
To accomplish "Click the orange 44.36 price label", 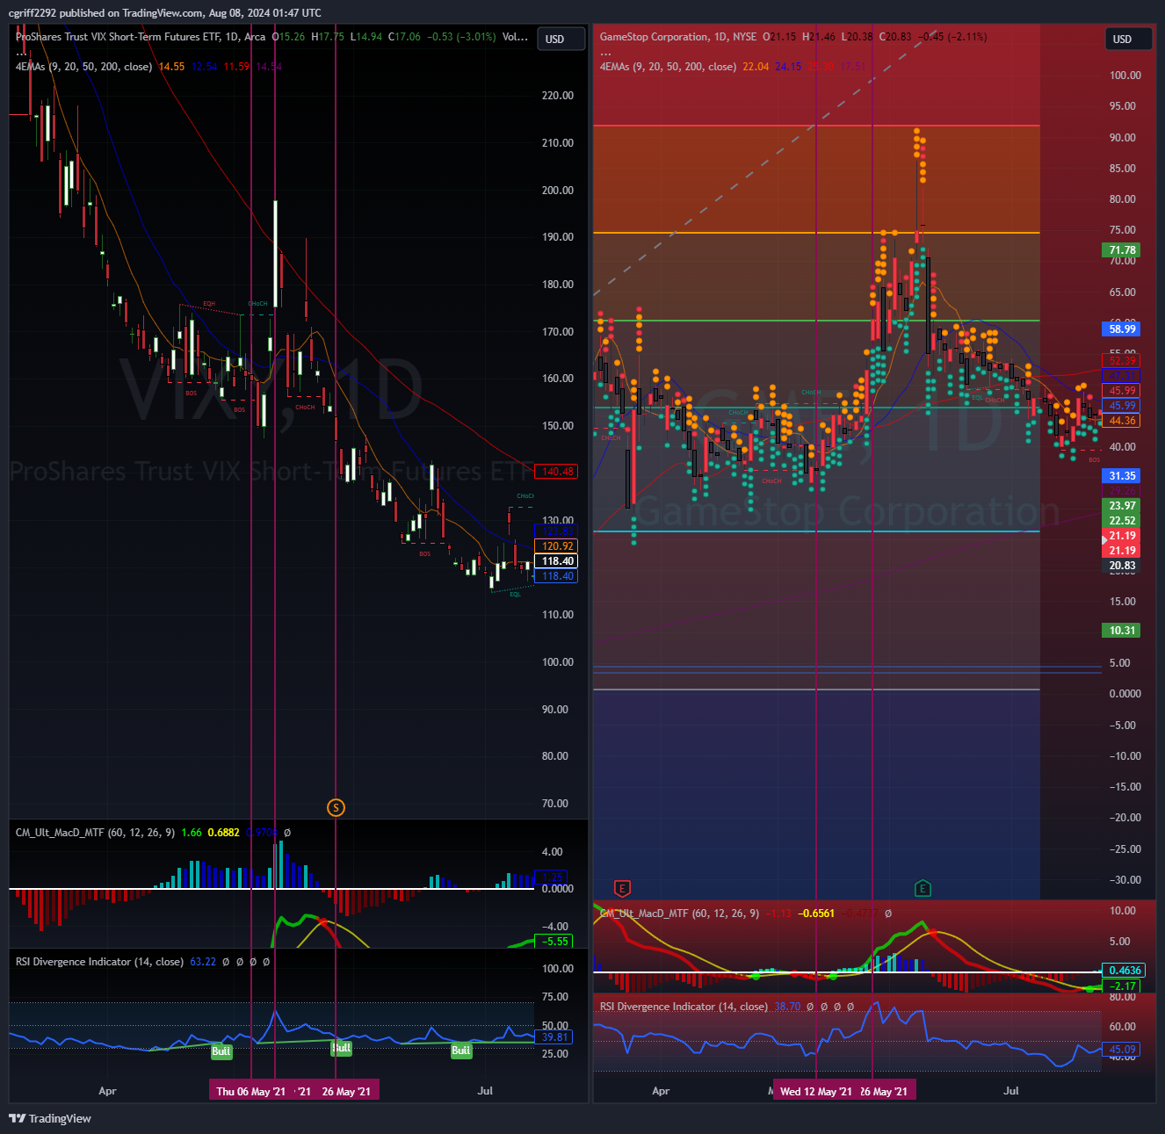I will click(x=1122, y=421).
